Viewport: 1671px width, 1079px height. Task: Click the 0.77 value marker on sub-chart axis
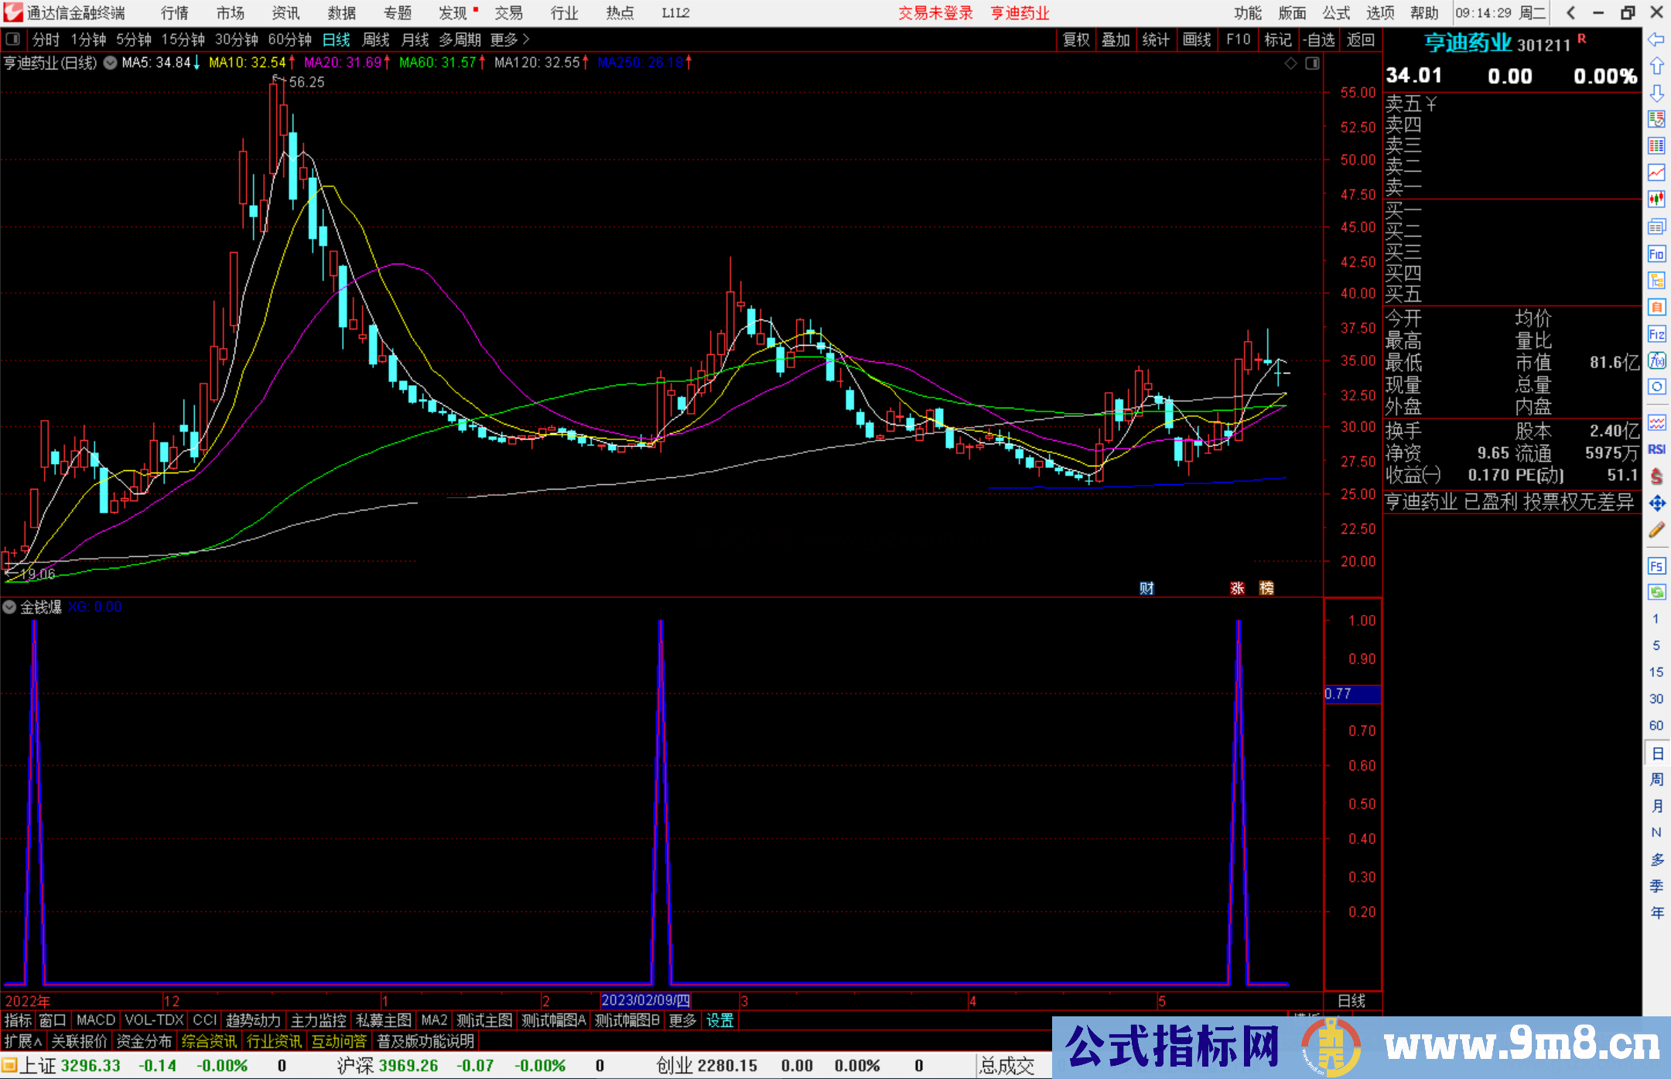coord(1352,694)
